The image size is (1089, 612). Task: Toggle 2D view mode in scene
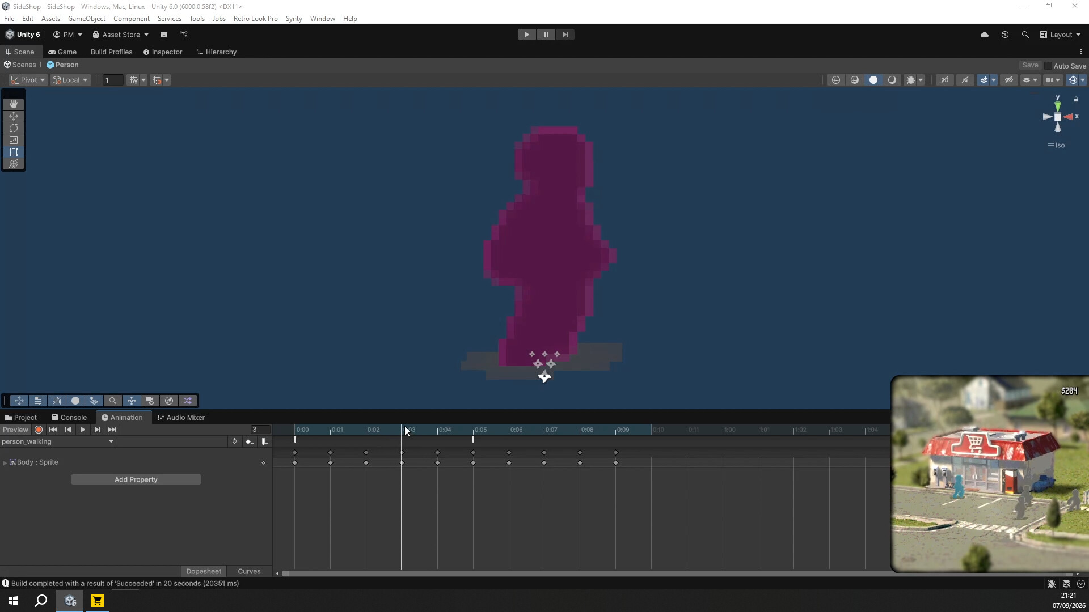[x=945, y=80]
